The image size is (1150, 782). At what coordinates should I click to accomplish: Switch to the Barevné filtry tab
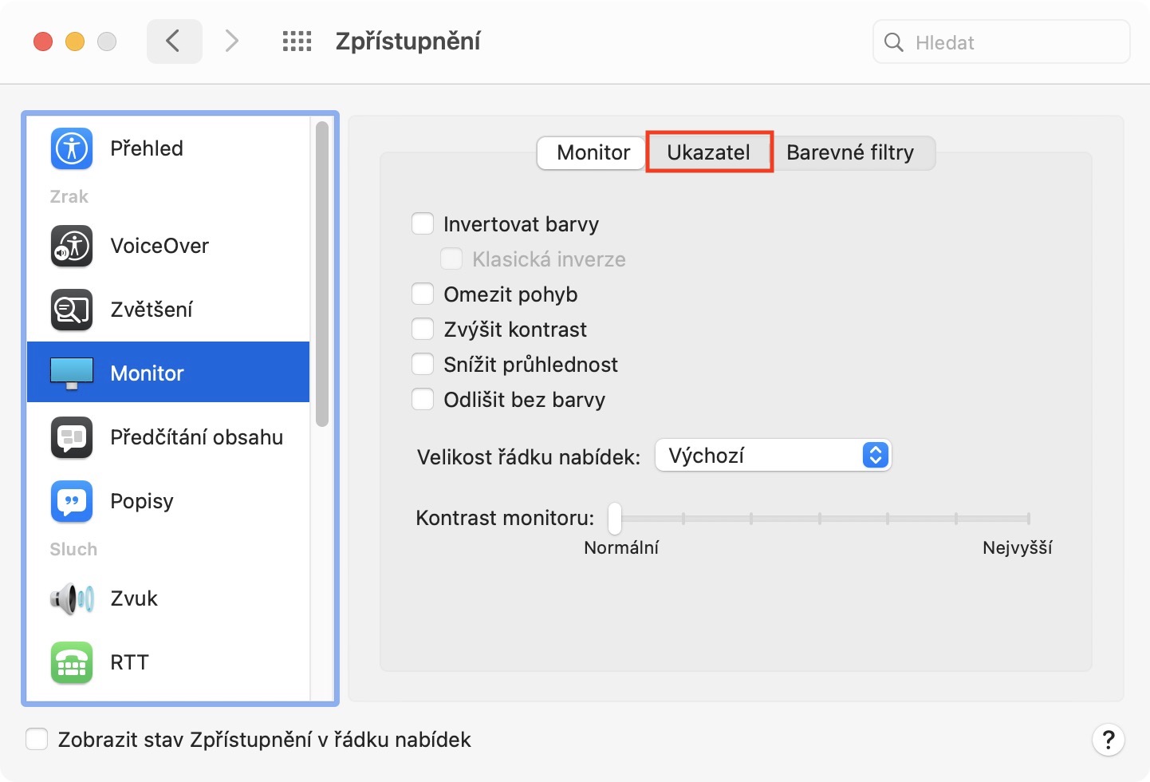tap(850, 152)
